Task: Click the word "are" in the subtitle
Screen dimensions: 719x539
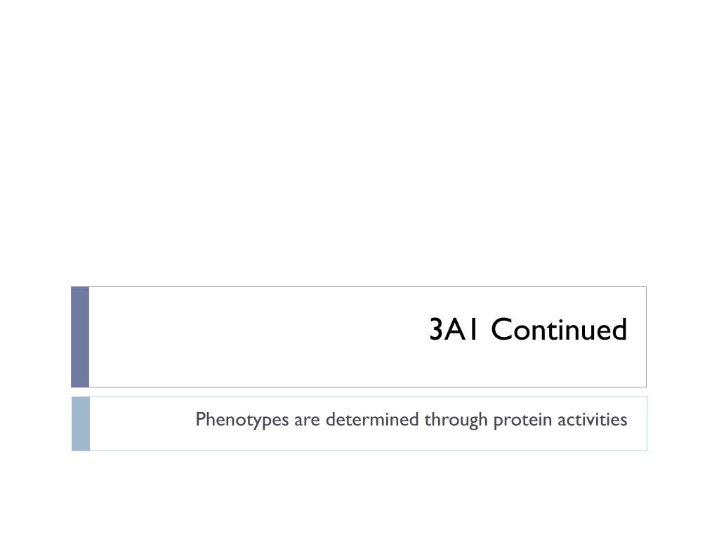Action: click(308, 421)
